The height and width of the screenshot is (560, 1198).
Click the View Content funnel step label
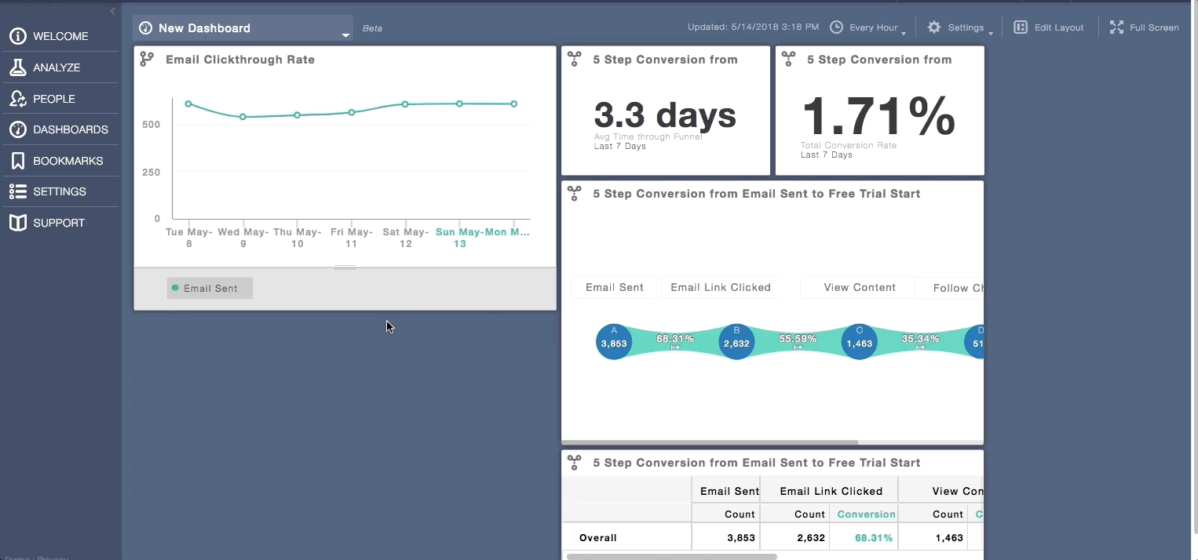coord(860,287)
